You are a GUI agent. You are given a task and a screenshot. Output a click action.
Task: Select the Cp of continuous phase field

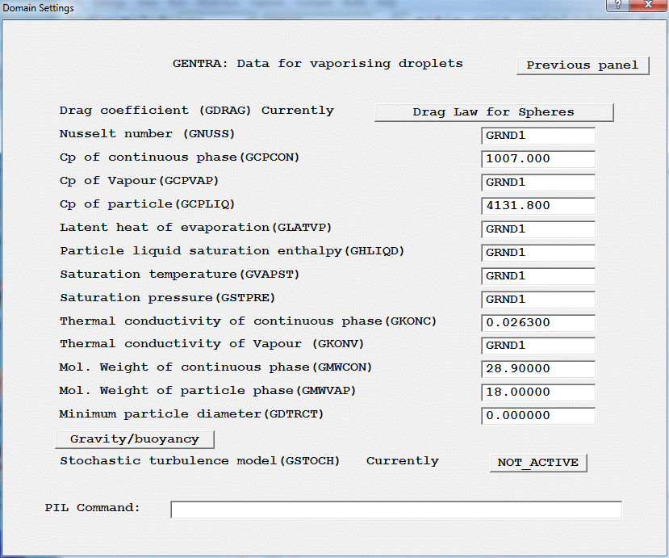(537, 159)
